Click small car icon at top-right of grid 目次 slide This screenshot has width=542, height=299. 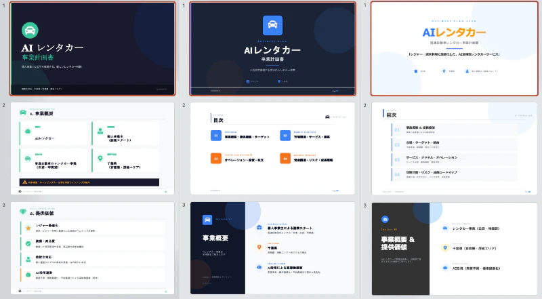[x=327, y=117]
